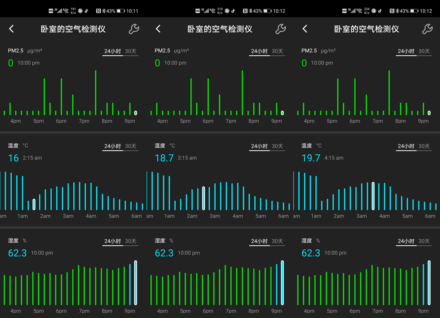The height and width of the screenshot is (318, 440).
Task: Tap tallest green PM2.5 bar, leftmost screen
Action: pyautogui.click(x=96, y=93)
